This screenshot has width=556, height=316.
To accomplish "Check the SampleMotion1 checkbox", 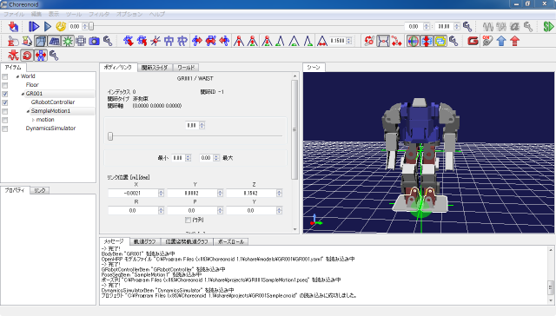I will click(x=5, y=111).
